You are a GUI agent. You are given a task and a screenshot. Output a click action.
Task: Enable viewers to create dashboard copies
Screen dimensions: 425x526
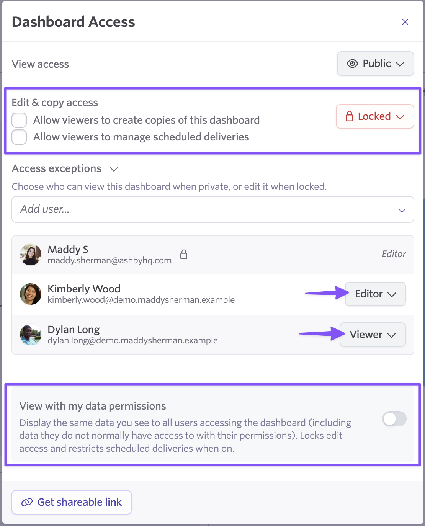[x=19, y=120]
